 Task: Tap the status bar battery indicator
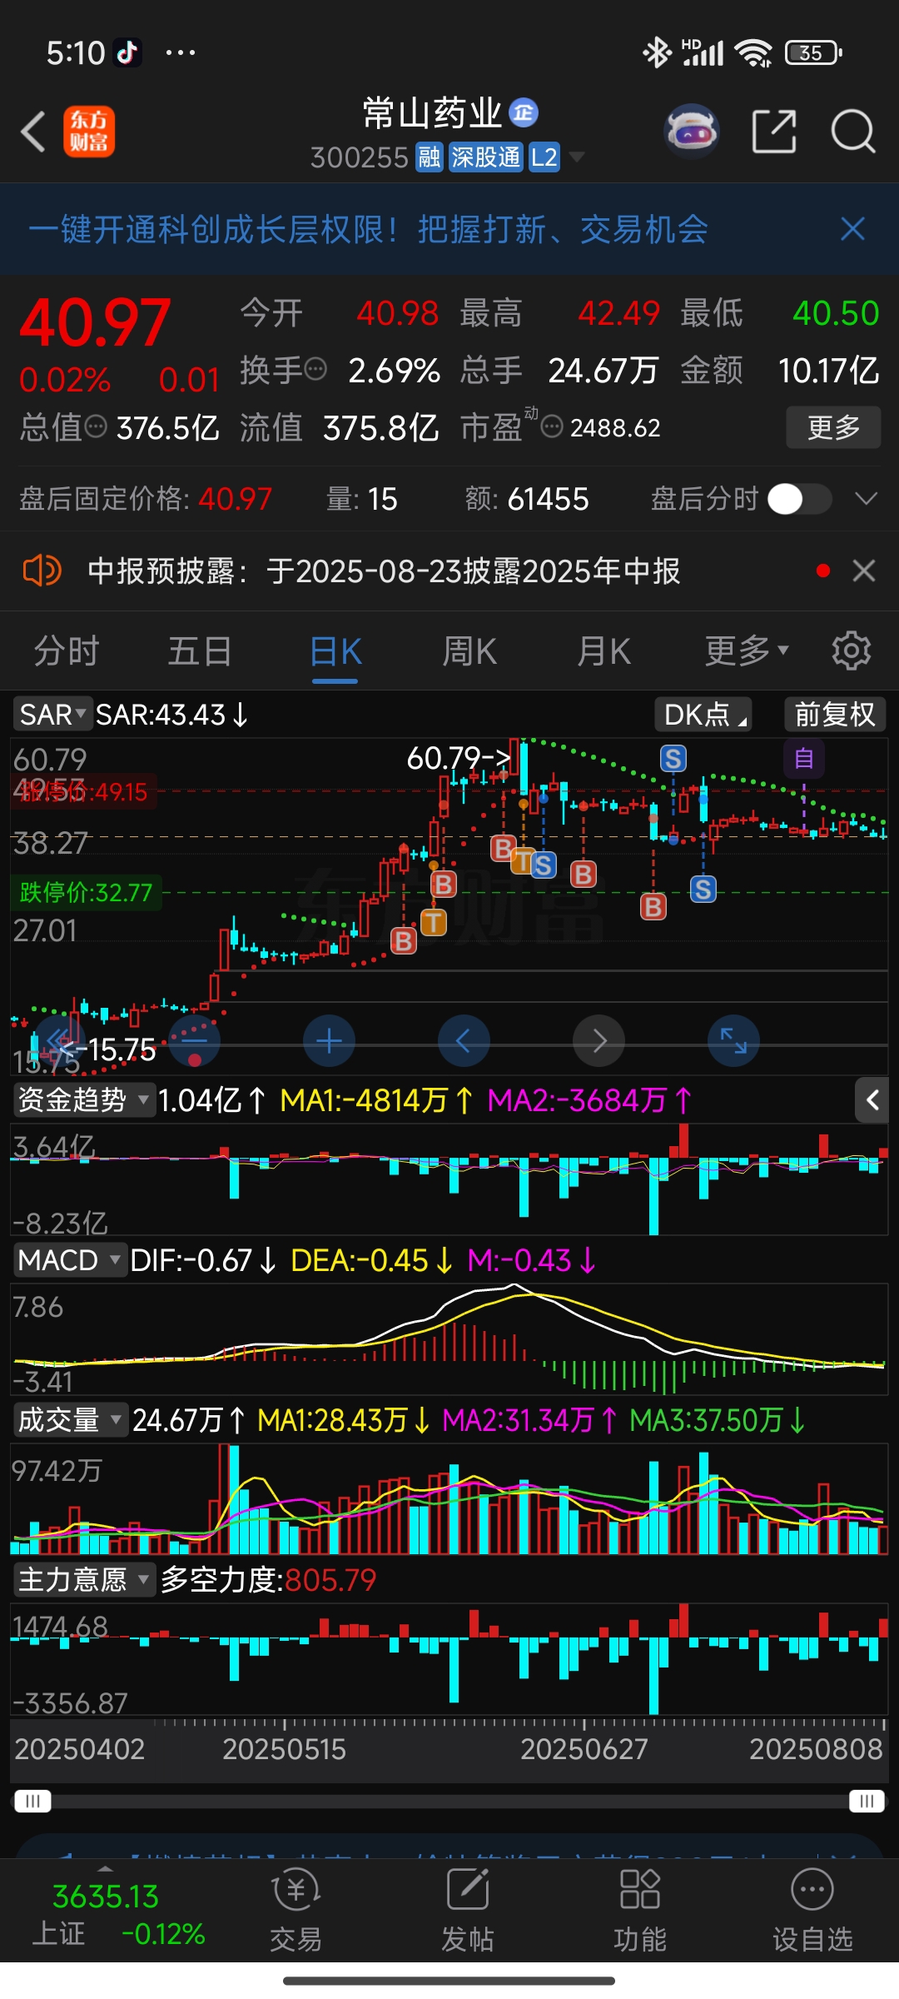point(813,52)
